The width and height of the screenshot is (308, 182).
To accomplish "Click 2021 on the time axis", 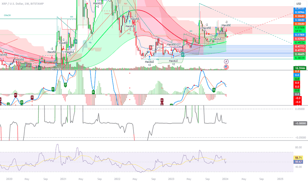I will click(63, 179).
